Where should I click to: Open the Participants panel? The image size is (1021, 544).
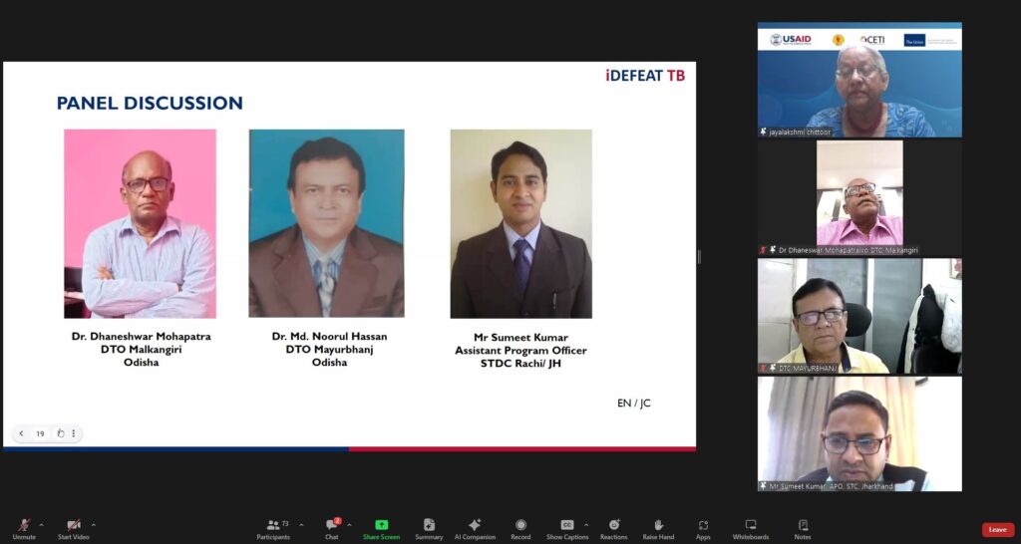(272, 528)
